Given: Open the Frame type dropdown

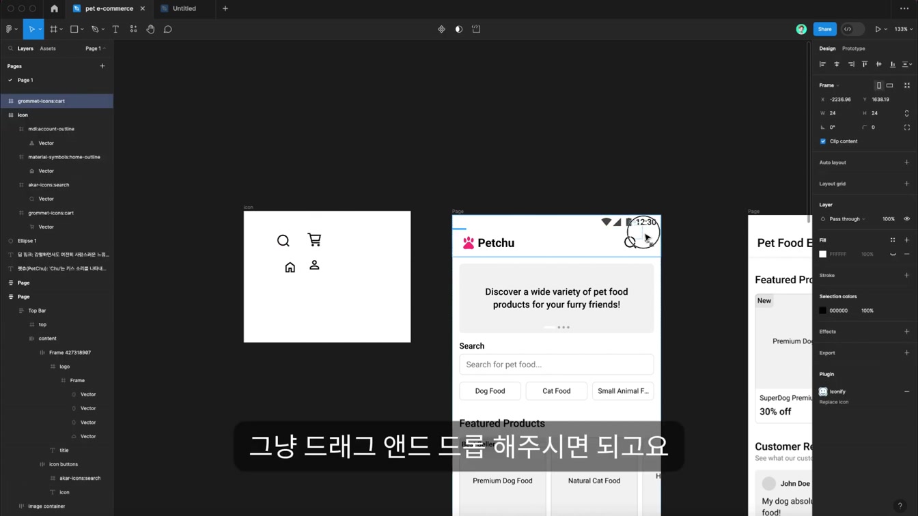Looking at the screenshot, I should (829, 85).
